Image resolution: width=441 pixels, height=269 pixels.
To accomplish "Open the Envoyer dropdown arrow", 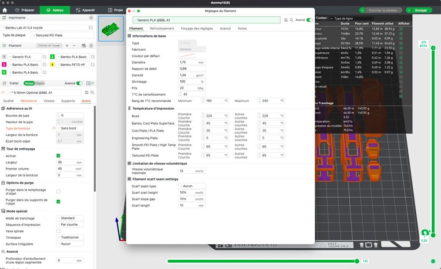I will (x=409, y=11).
